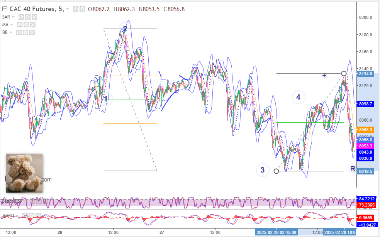Select the circled wave label 2
Image resolution: width=380 pixels, height=237 pixels.
(x=125, y=29)
